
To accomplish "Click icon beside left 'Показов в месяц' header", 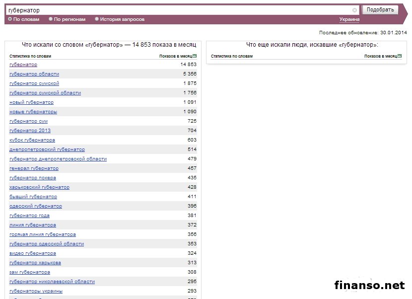I will 195,56.
